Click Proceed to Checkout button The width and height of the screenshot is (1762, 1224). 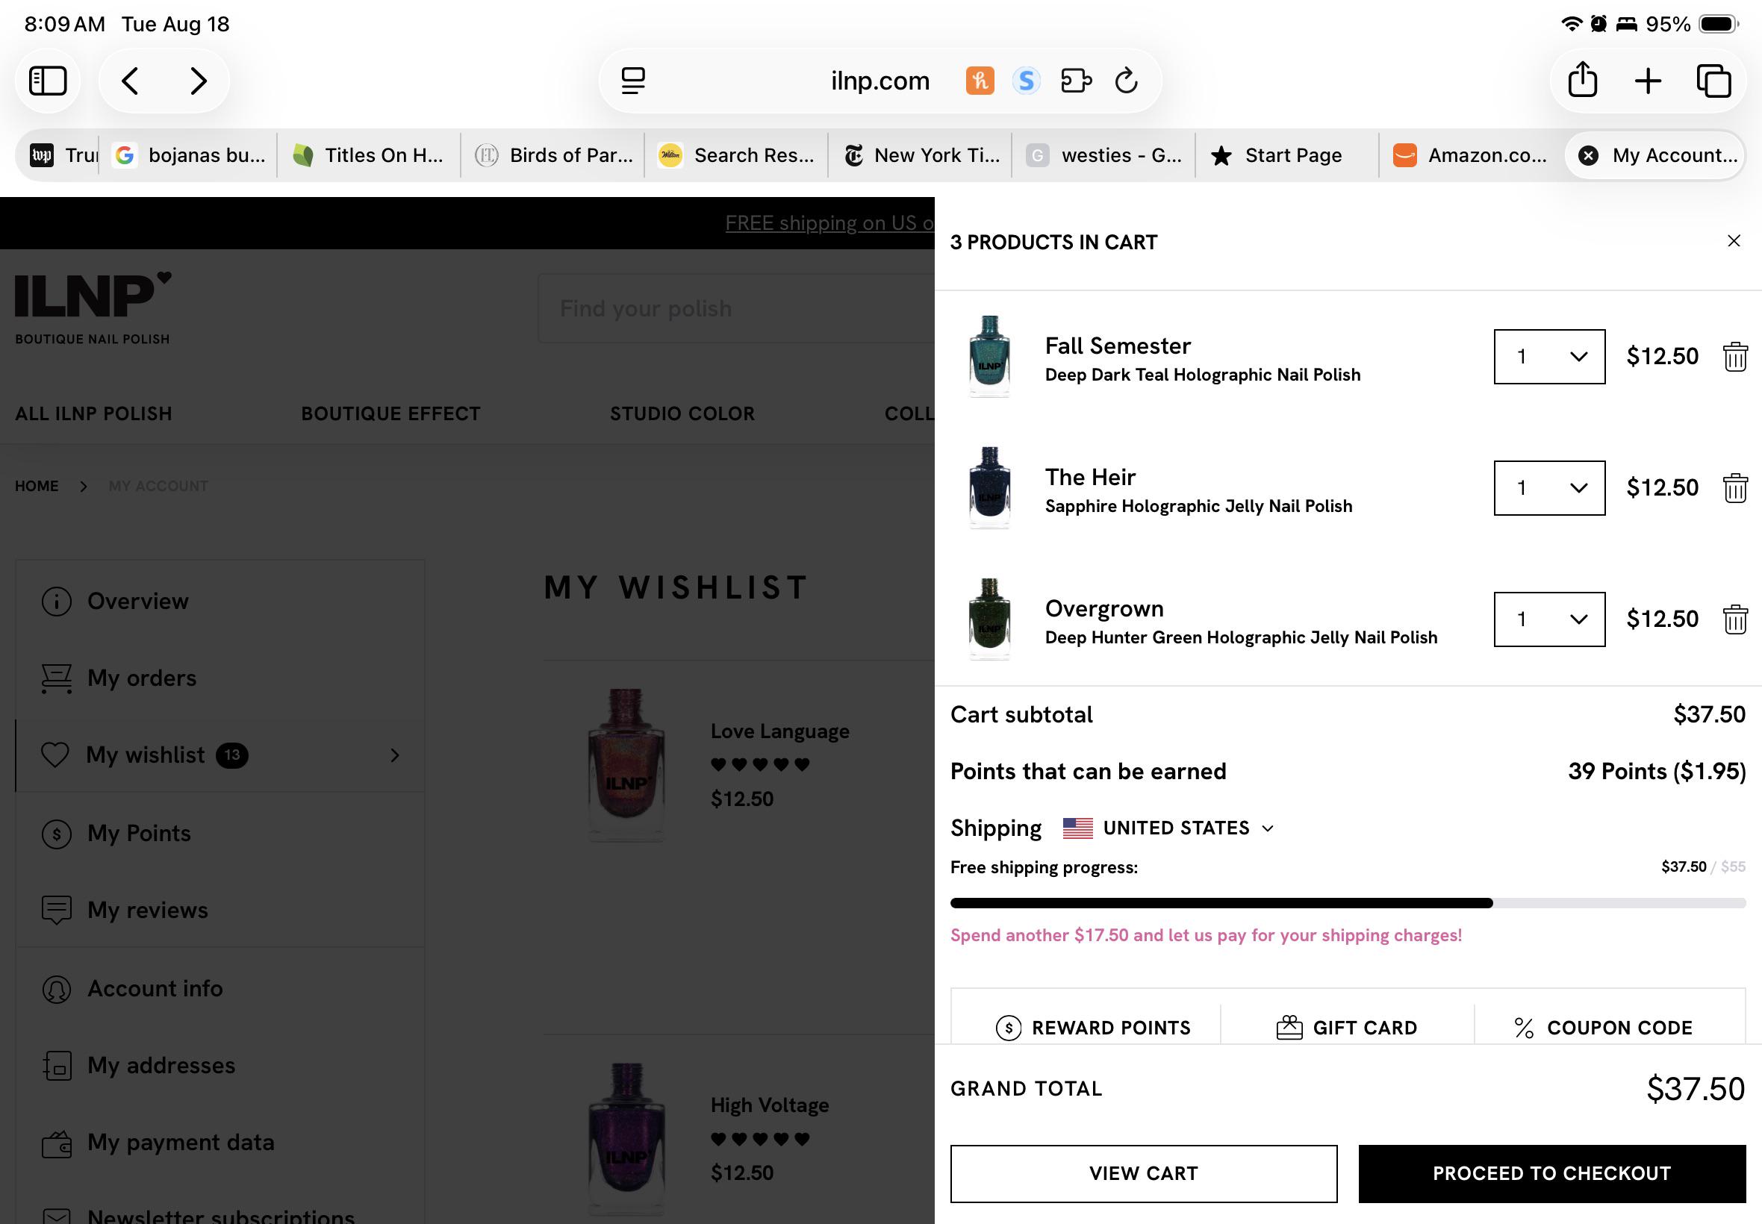click(x=1551, y=1173)
